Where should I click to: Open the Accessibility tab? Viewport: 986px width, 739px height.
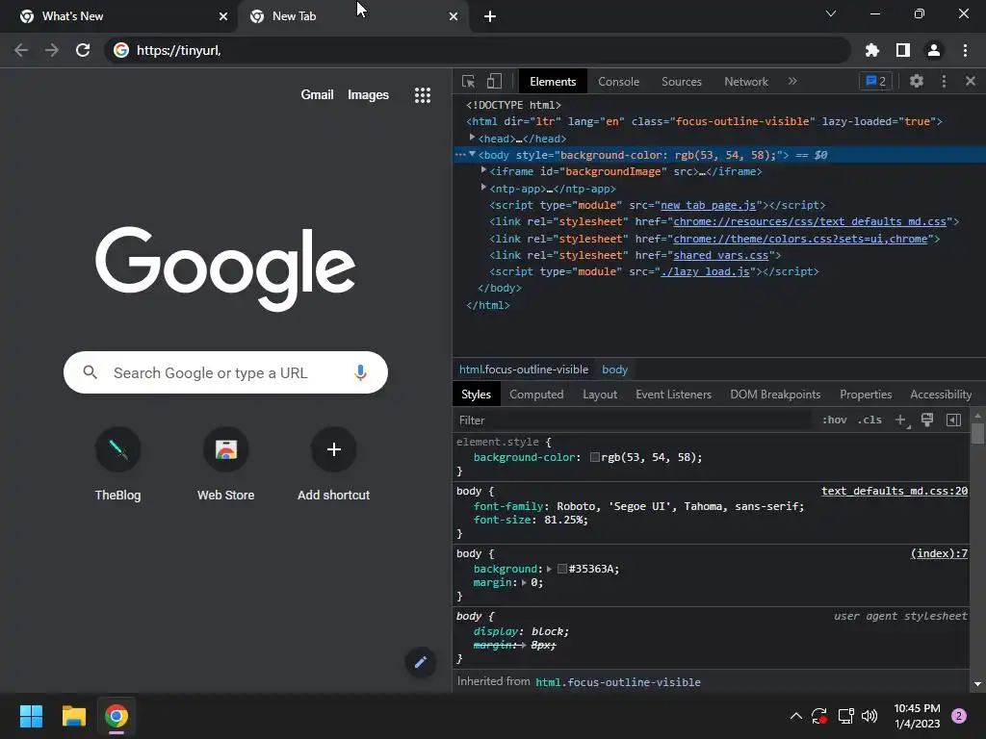coord(941,395)
